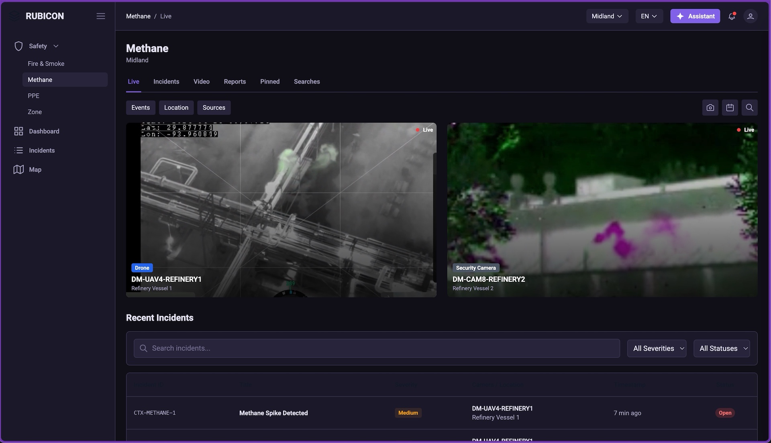Image resolution: width=771 pixels, height=443 pixels.
Task: Click the Safety shield icon
Action: (18, 46)
